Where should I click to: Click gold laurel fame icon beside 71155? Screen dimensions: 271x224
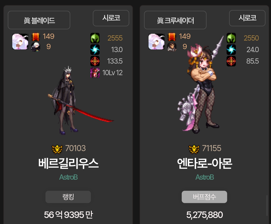point(194,149)
